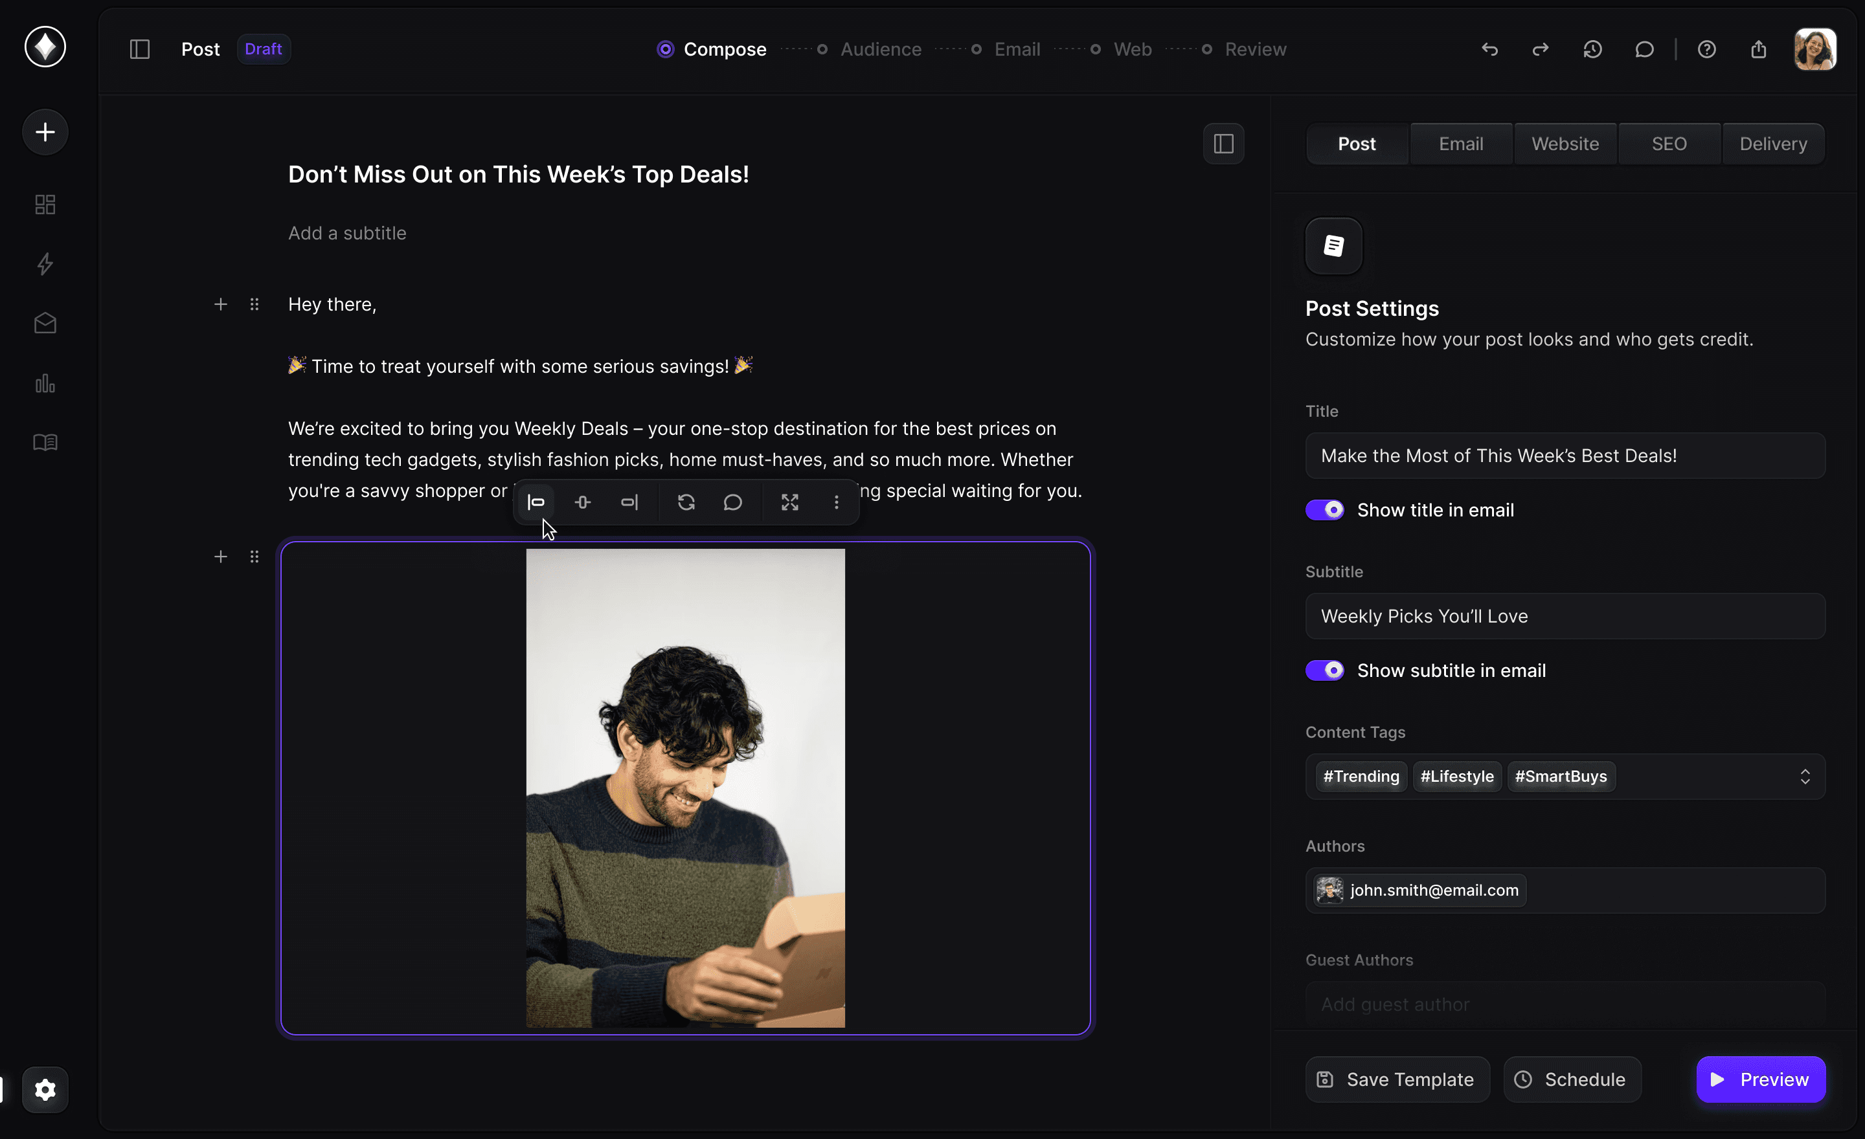Open the Authors selection field
The image size is (1865, 1139).
click(x=1665, y=890)
